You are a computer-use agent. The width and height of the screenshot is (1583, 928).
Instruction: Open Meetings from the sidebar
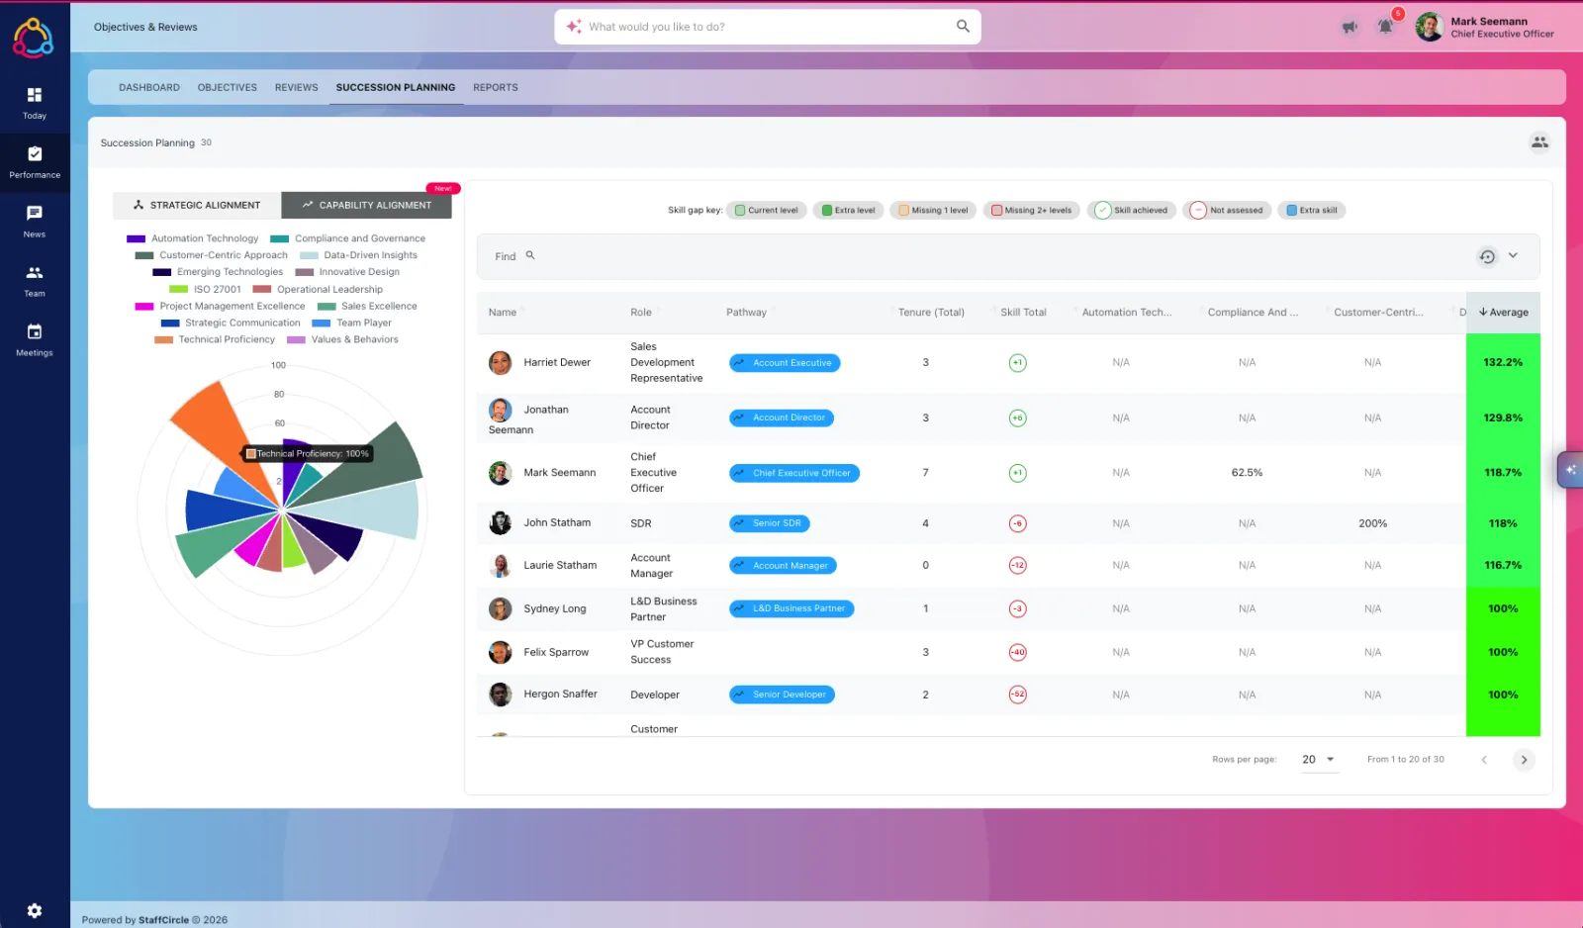click(35, 340)
